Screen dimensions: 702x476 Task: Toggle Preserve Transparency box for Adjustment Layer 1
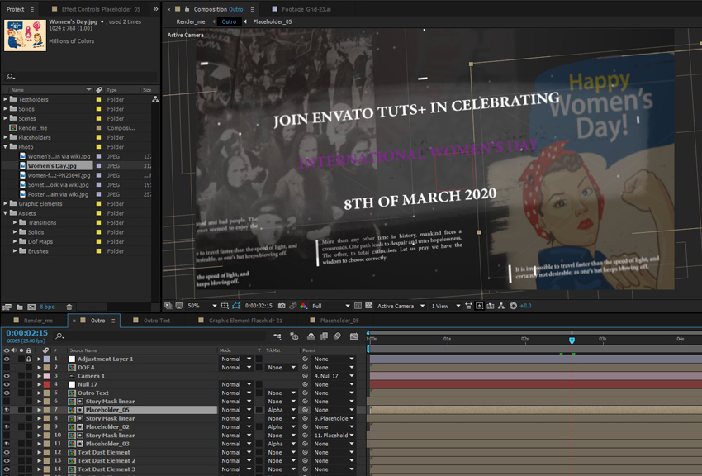coord(259,359)
